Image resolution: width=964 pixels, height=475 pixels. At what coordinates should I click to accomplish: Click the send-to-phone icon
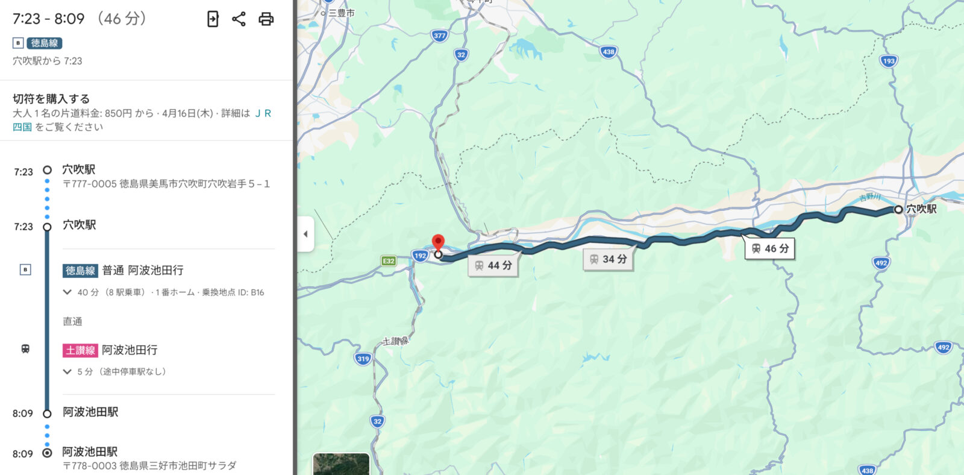(x=213, y=19)
